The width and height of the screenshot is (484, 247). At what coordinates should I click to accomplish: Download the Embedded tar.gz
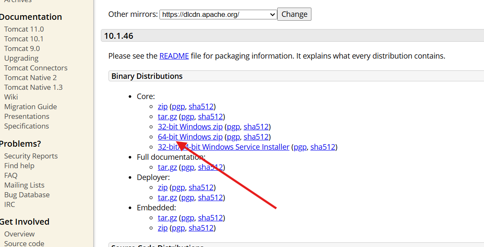point(167,218)
